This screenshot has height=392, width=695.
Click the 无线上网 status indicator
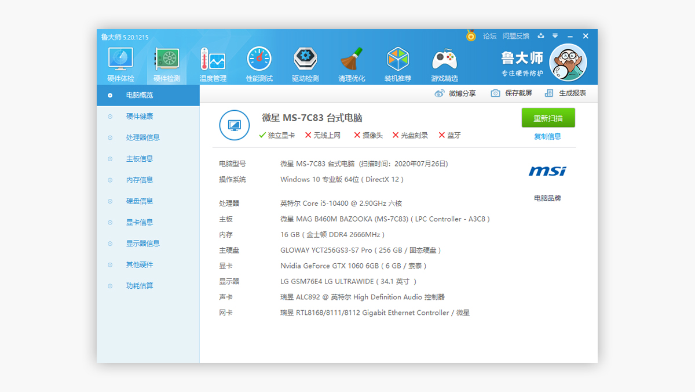323,135
